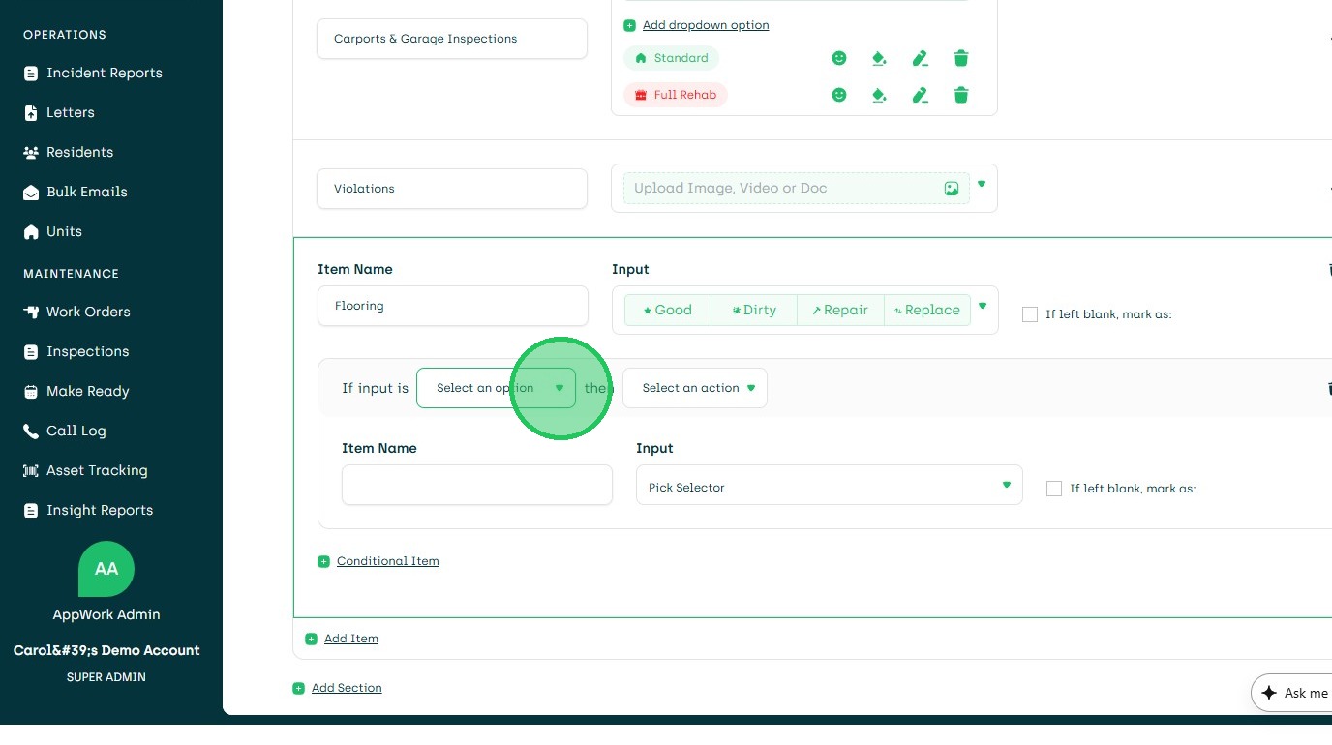
Task: Edit the Full Rehab dropdown option
Action: coord(920,95)
